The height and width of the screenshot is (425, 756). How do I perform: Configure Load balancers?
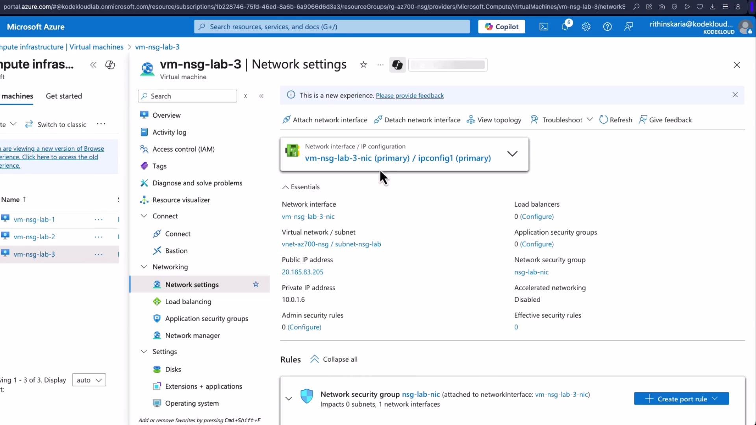[537, 216]
